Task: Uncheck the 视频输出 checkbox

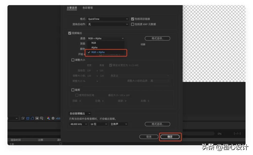Action: (x=69, y=33)
